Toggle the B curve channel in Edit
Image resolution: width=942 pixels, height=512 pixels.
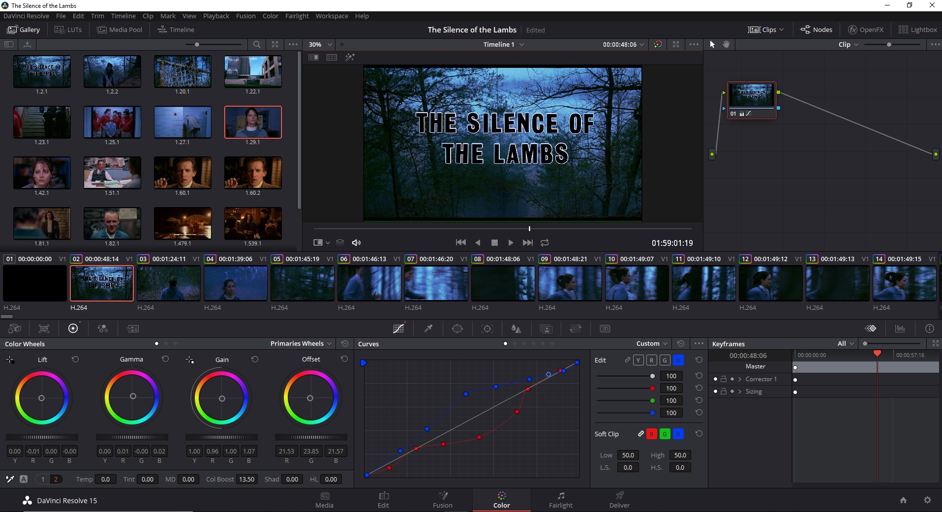[678, 360]
